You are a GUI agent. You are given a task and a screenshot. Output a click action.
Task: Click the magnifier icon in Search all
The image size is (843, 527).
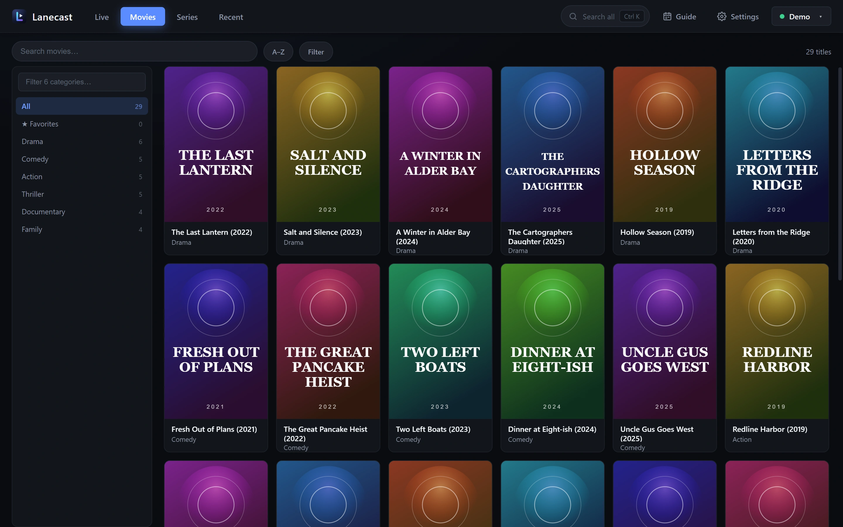[573, 16]
